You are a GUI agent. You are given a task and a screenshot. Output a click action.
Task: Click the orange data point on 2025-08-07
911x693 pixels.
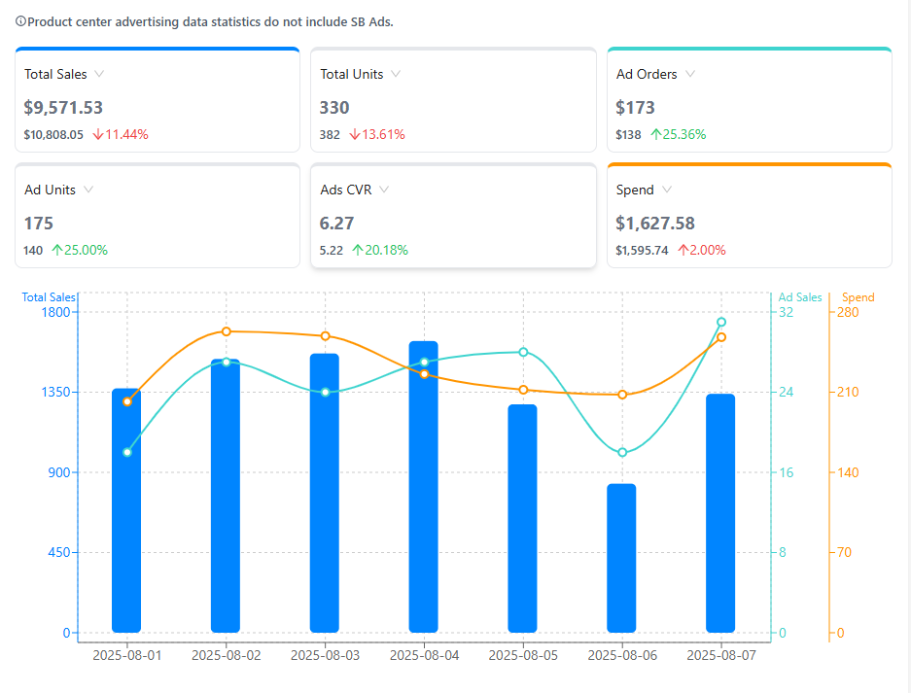click(721, 337)
